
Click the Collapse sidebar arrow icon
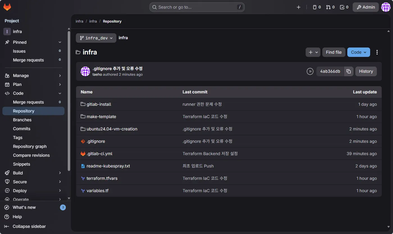coord(7,226)
